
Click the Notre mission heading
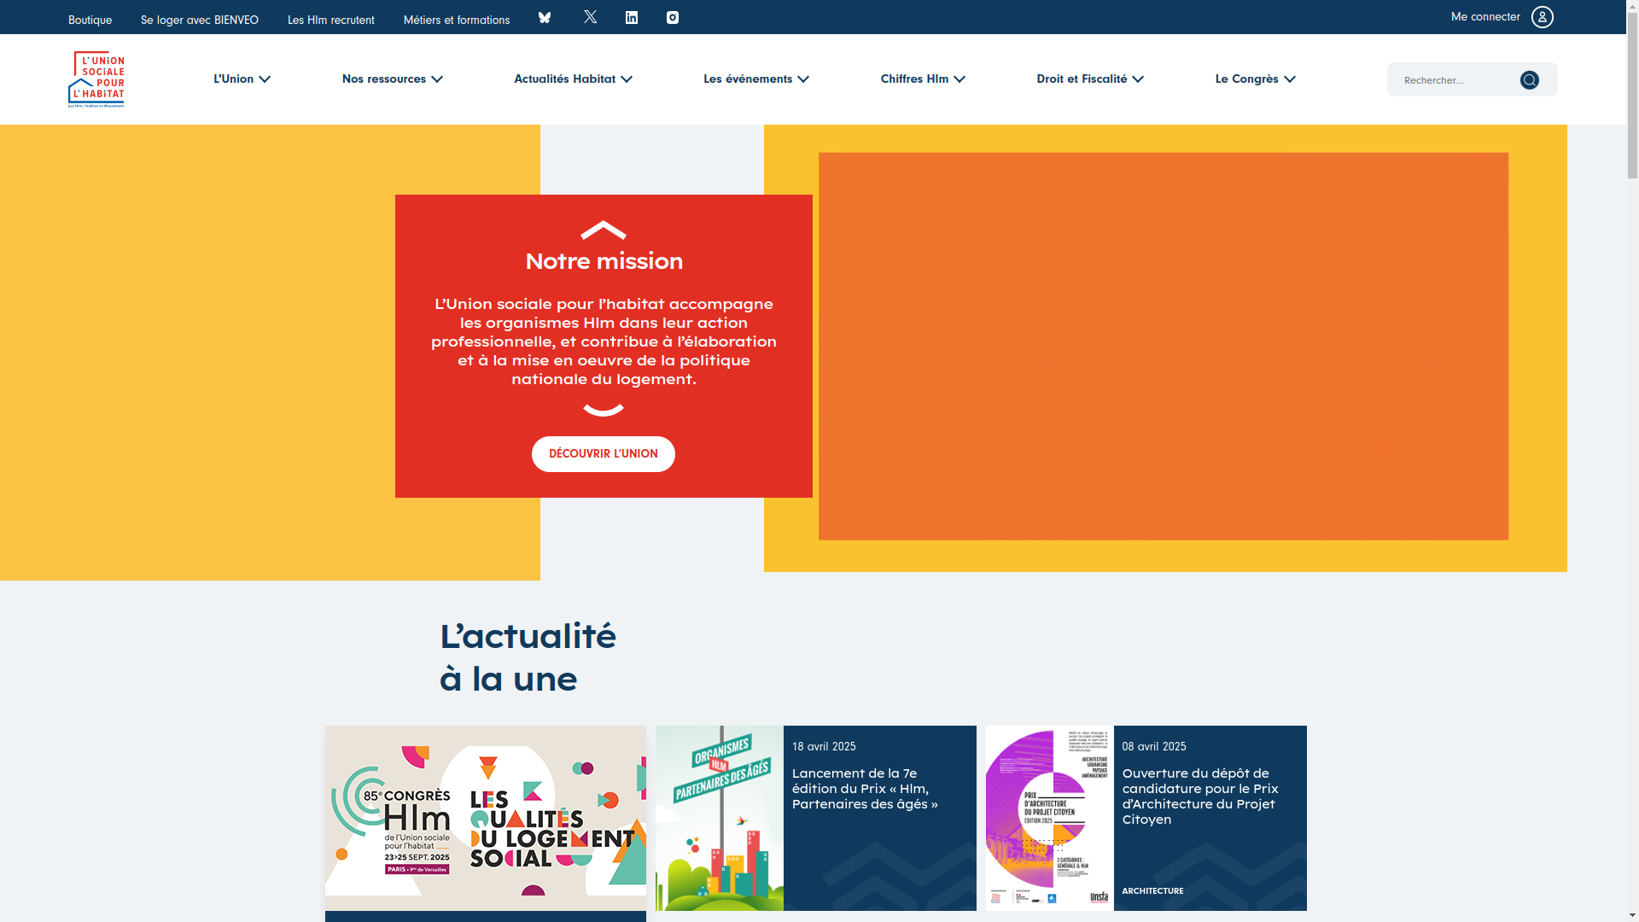click(x=604, y=261)
